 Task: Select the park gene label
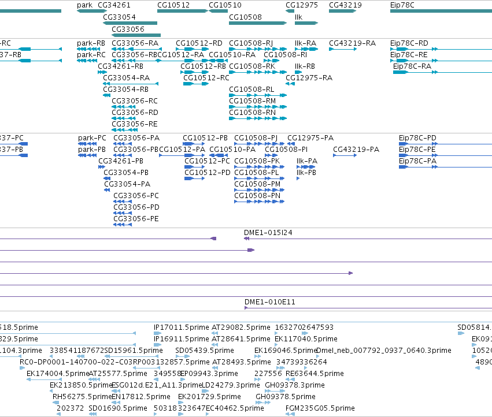pyautogui.click(x=85, y=5)
